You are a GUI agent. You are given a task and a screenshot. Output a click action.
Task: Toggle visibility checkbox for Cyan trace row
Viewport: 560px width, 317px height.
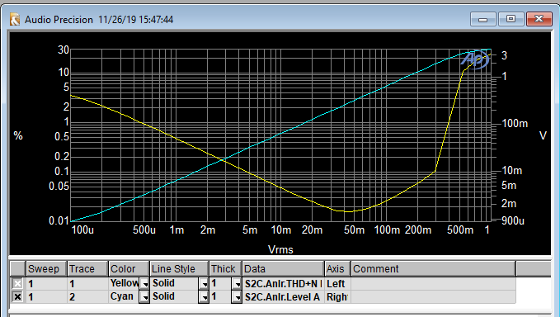click(x=17, y=296)
